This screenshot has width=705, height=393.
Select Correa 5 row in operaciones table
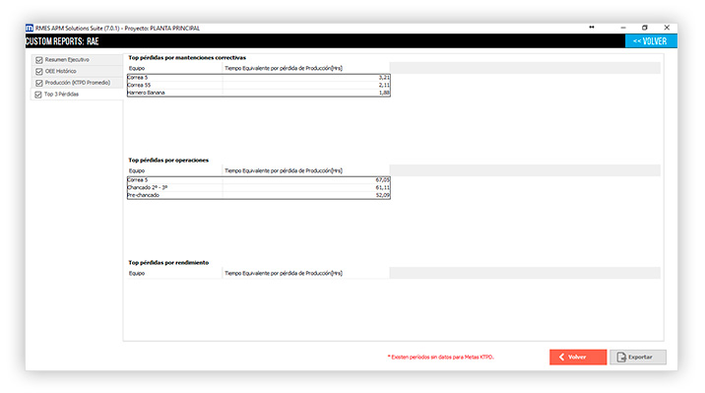(x=259, y=180)
